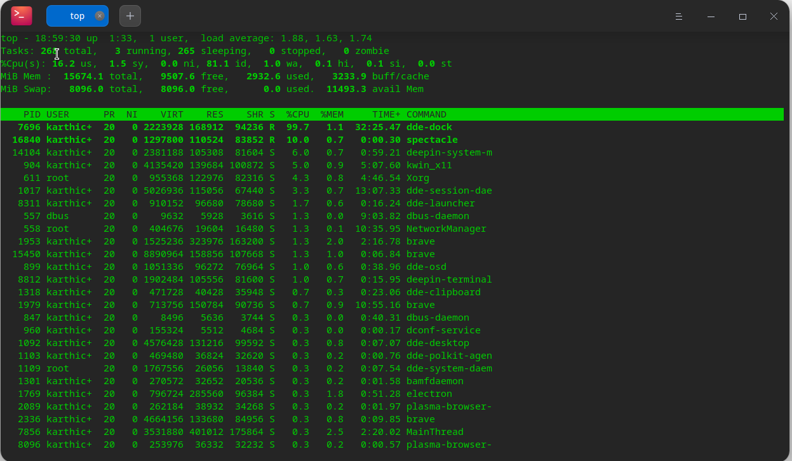792x461 pixels.
Task: Open the terminal options menu (hamburger icon)
Action: click(679, 17)
